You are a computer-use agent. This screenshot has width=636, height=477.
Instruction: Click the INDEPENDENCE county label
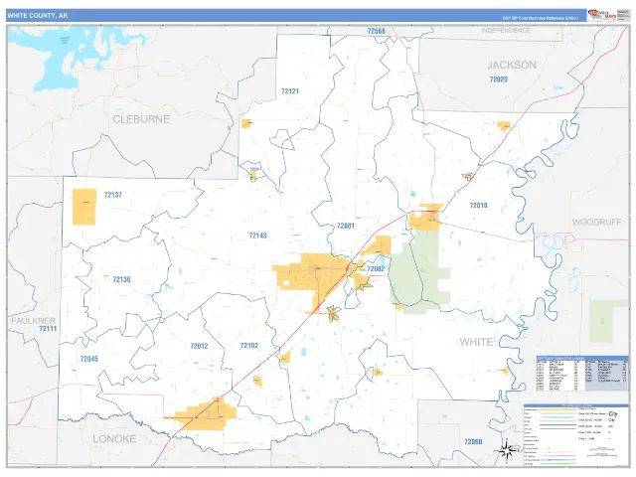coord(506,31)
